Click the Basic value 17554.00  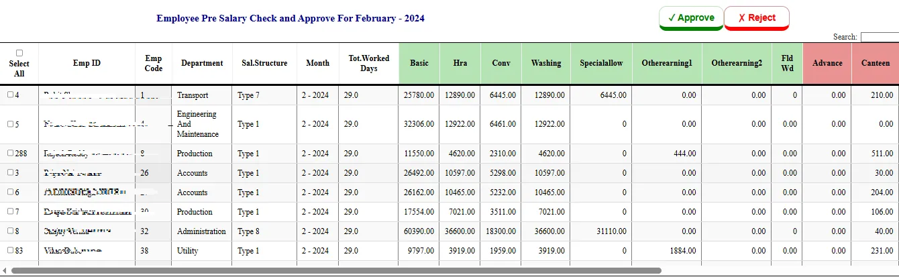coord(419,212)
